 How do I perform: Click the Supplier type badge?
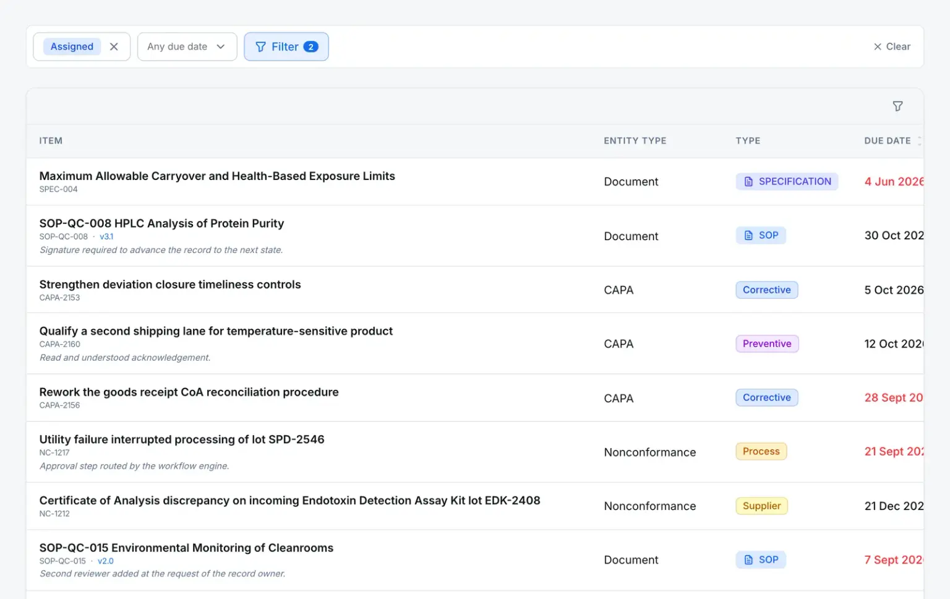[761, 506]
